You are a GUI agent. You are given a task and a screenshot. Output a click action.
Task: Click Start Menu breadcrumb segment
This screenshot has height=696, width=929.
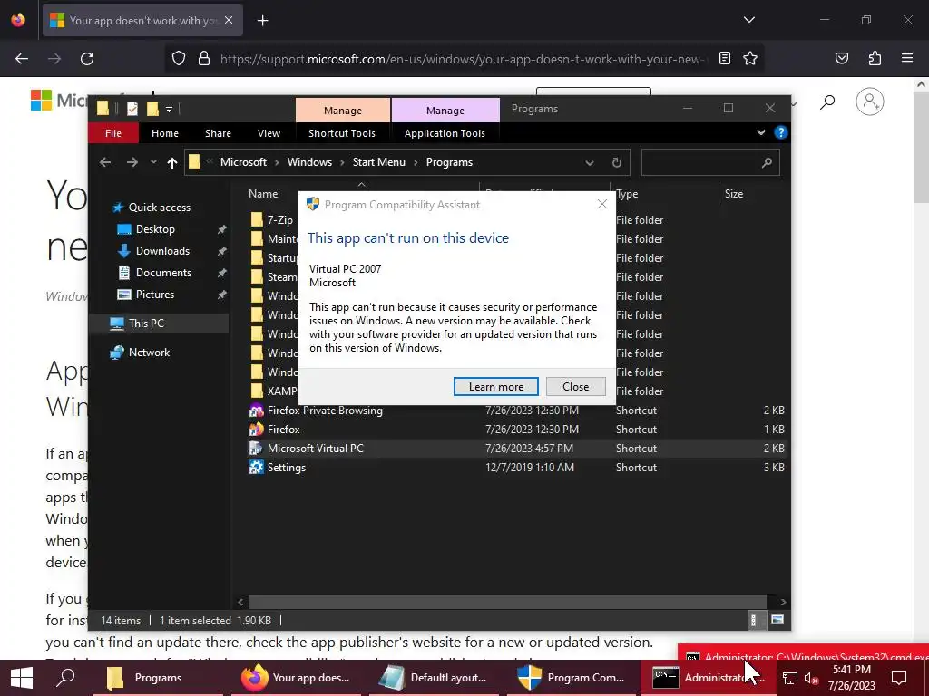(x=378, y=162)
